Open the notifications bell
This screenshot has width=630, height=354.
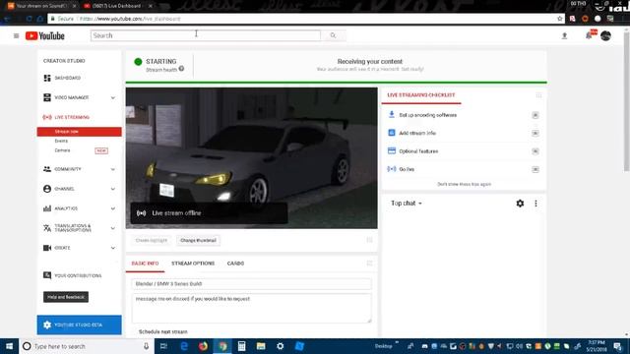point(589,35)
